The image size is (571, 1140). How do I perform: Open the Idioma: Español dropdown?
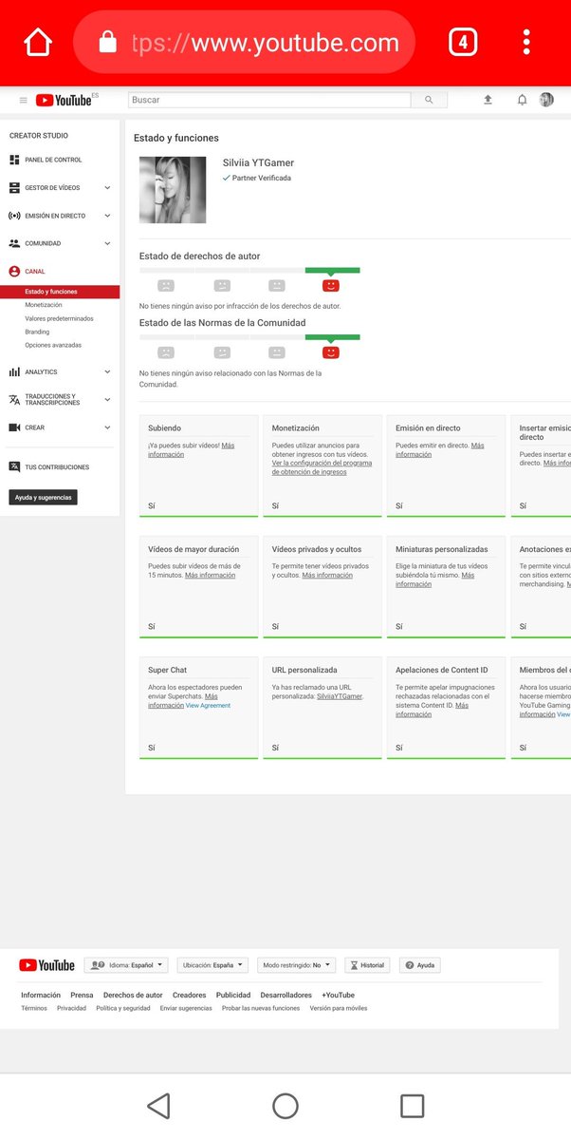[126, 965]
